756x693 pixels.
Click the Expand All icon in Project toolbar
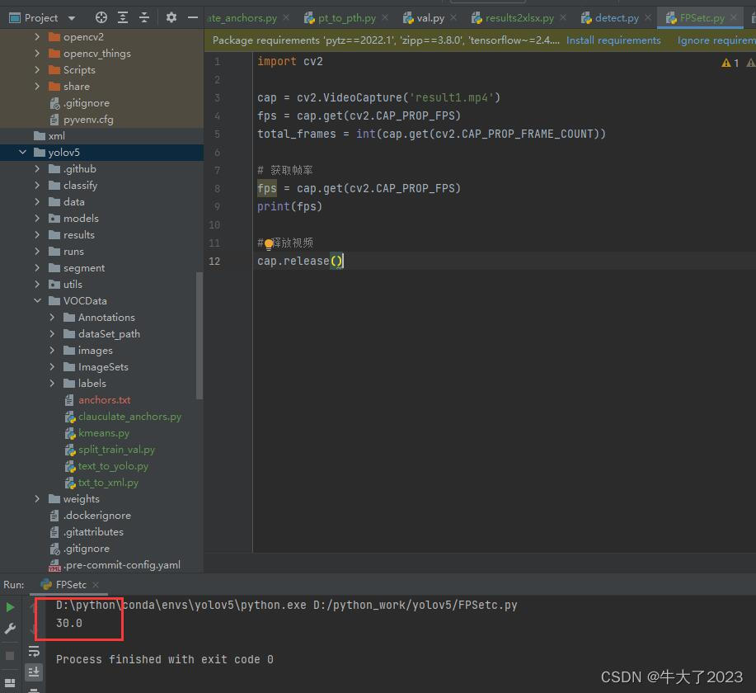(x=123, y=18)
